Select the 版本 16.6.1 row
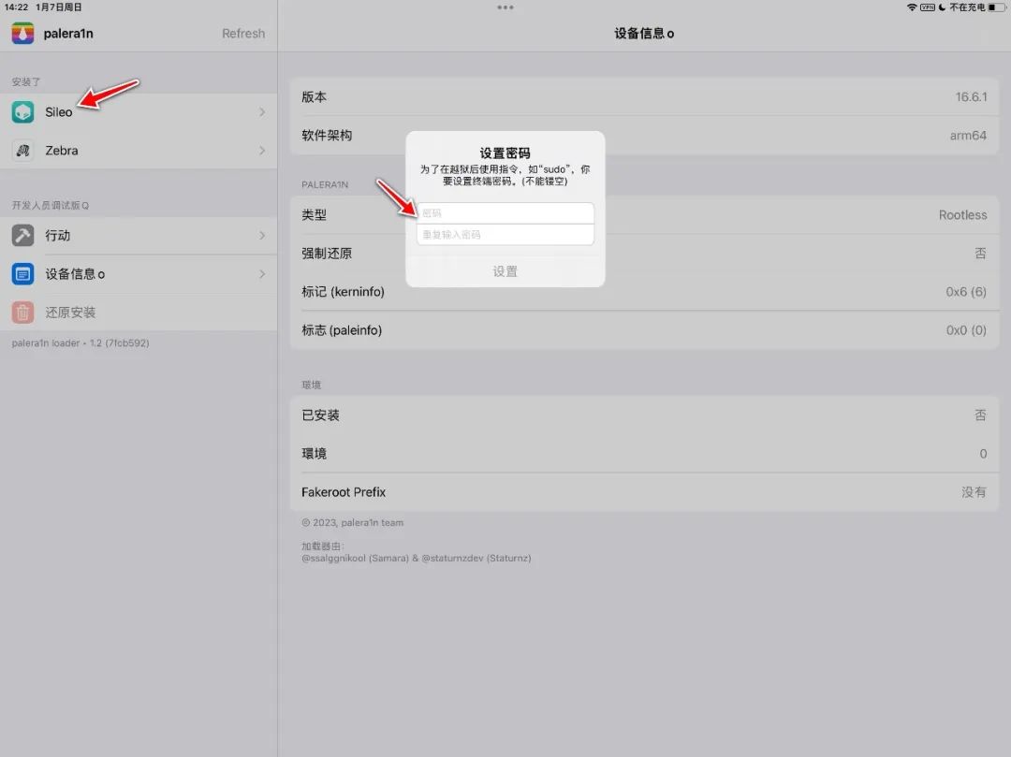 [644, 96]
